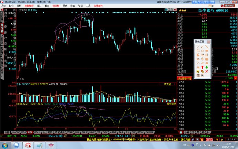
Task: Select the rectangle drawing tool
Action: point(198,50)
